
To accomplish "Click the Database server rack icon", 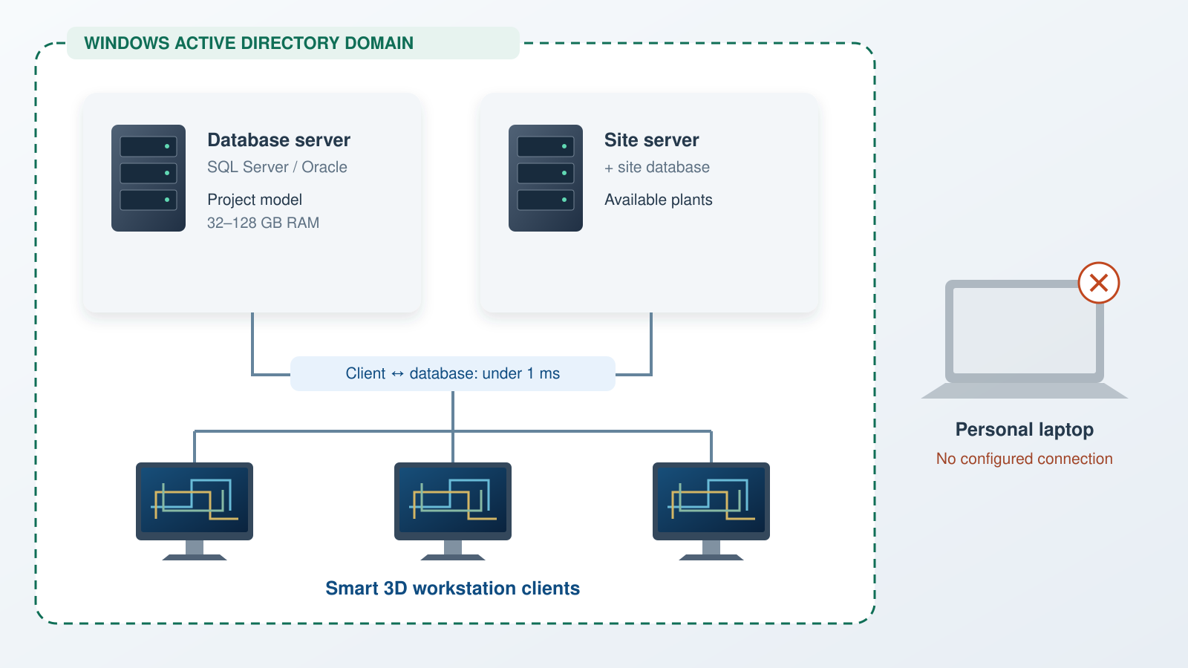I will (148, 178).
